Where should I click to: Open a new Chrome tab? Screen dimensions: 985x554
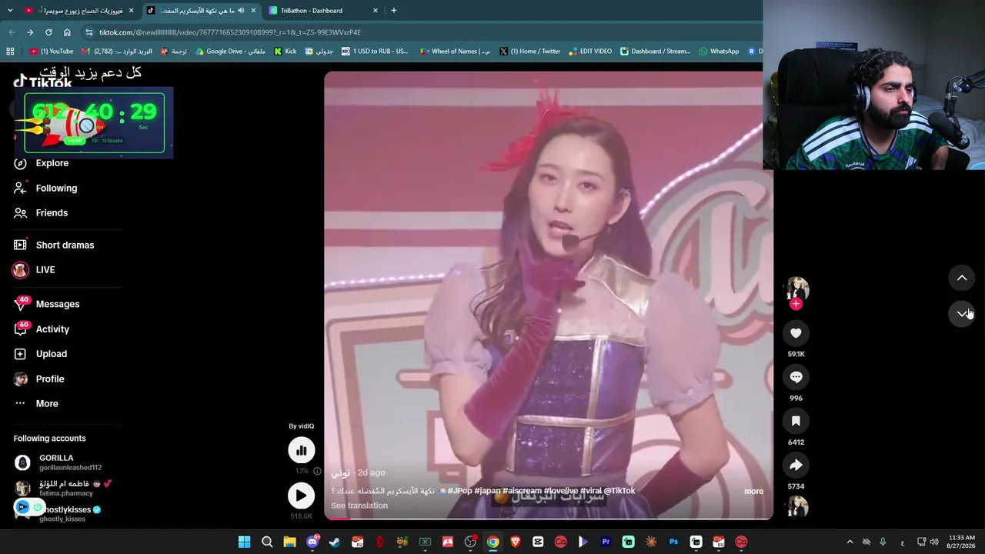click(394, 11)
